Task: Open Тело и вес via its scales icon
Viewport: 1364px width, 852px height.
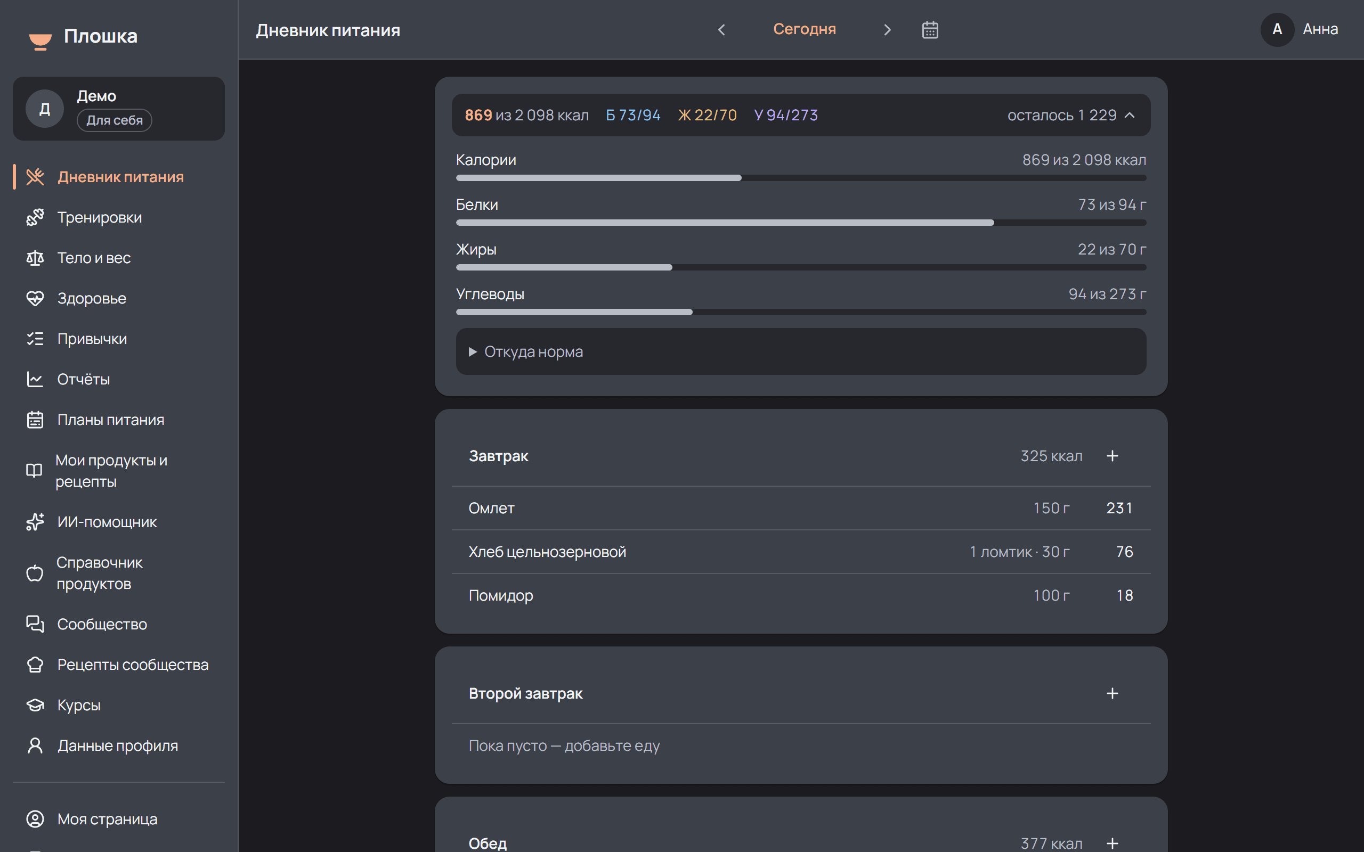Action: 35,258
